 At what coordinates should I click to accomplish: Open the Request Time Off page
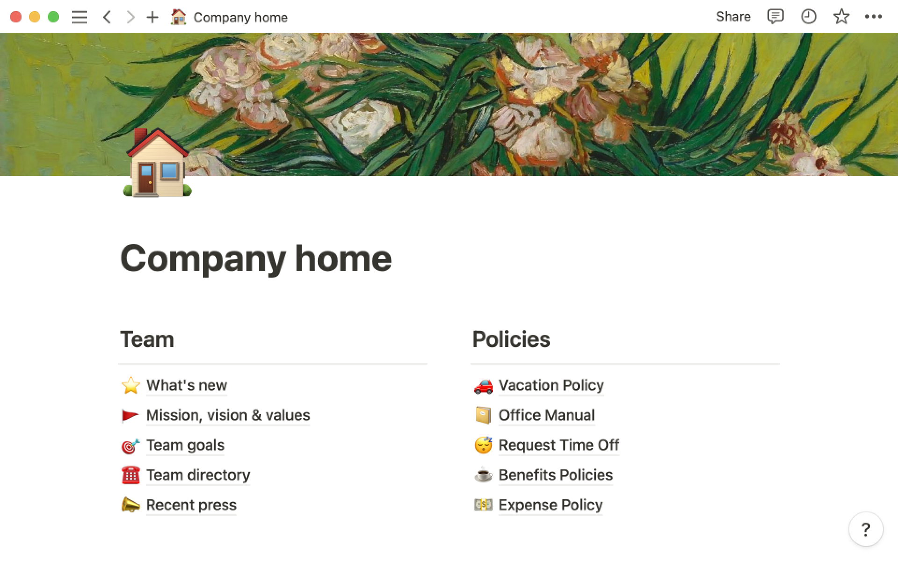559,445
